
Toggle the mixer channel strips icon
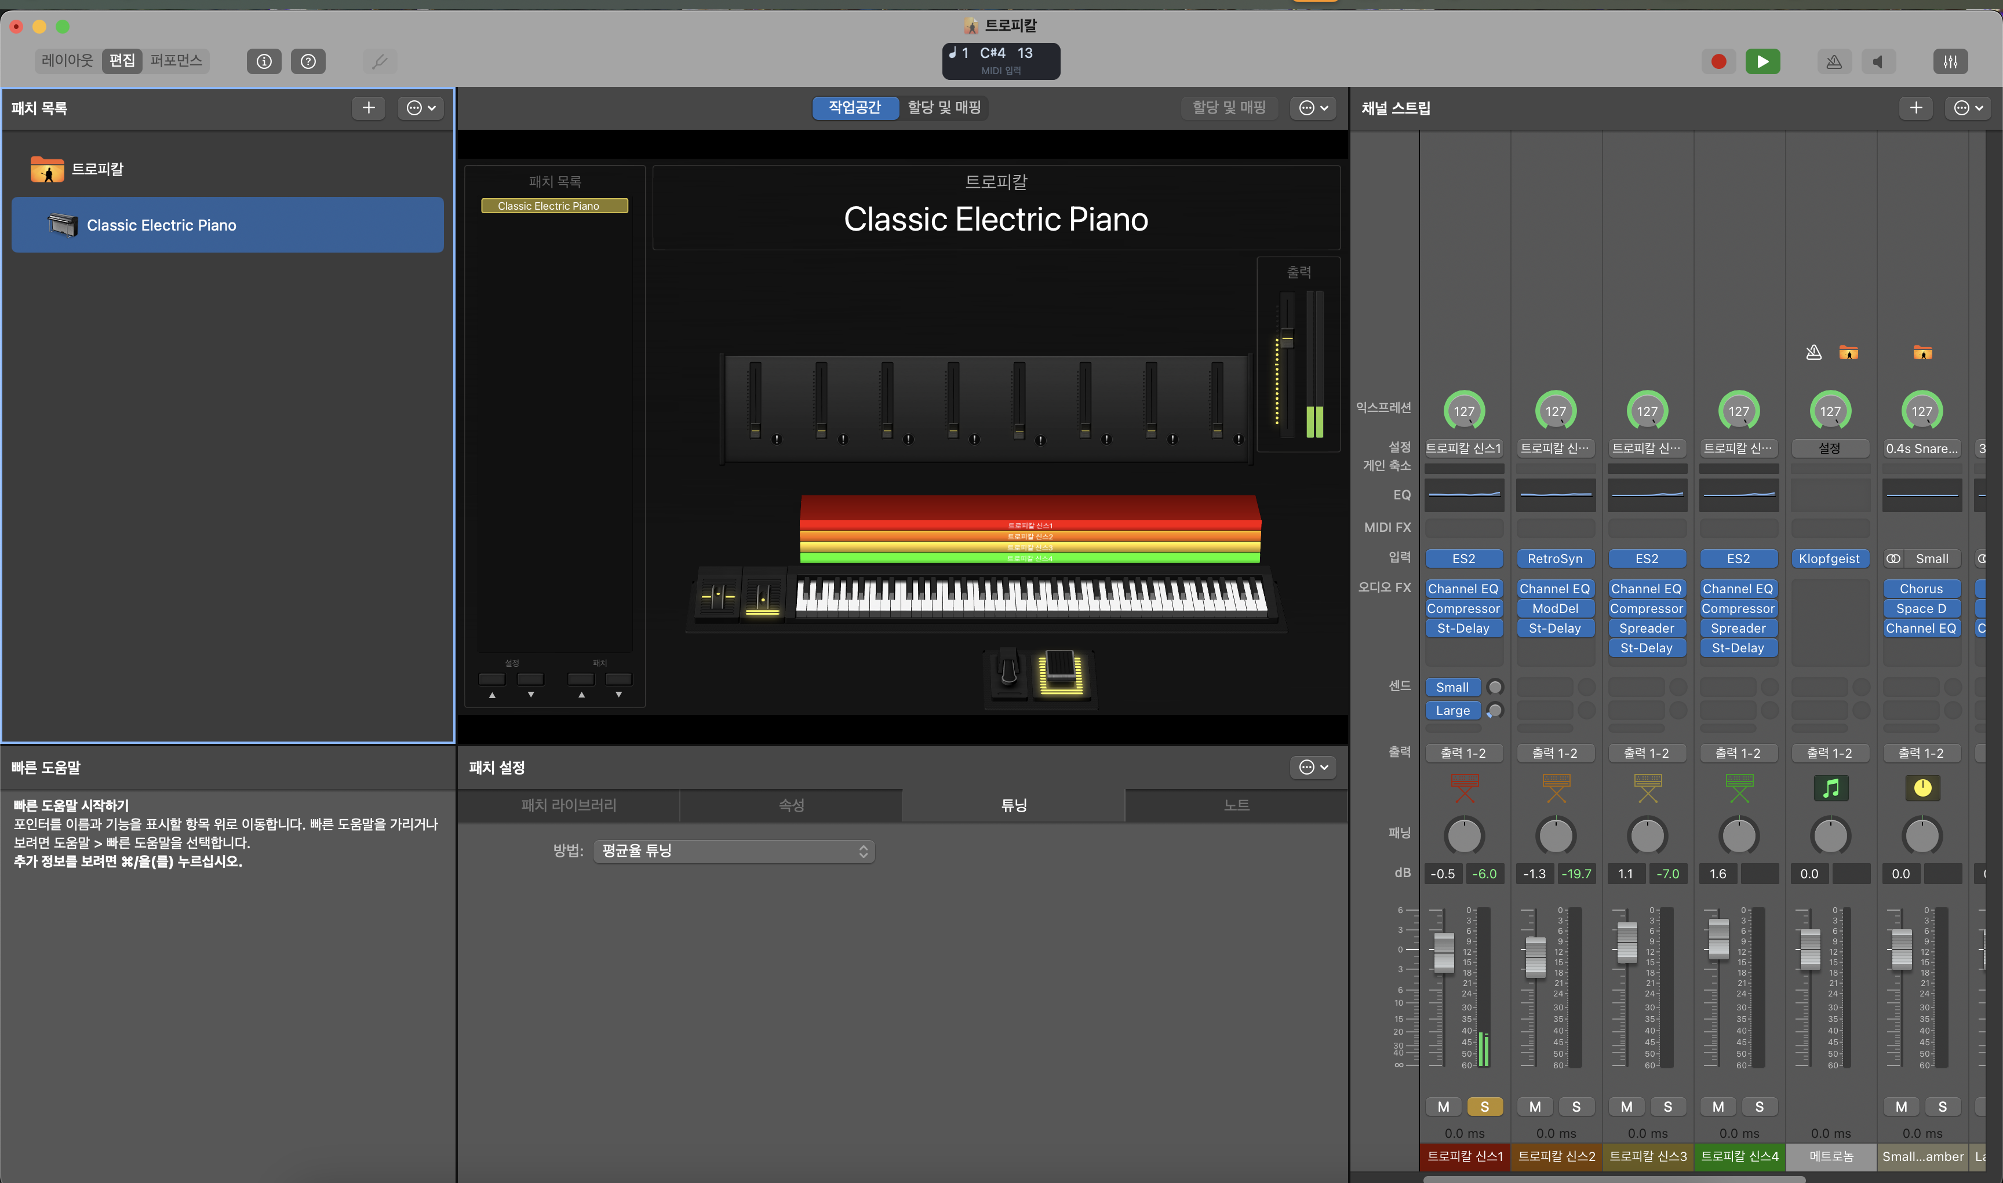pyautogui.click(x=1950, y=61)
